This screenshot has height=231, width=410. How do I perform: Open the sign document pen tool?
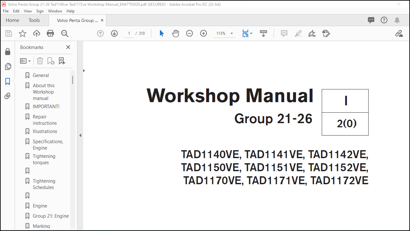pyautogui.click(x=312, y=33)
